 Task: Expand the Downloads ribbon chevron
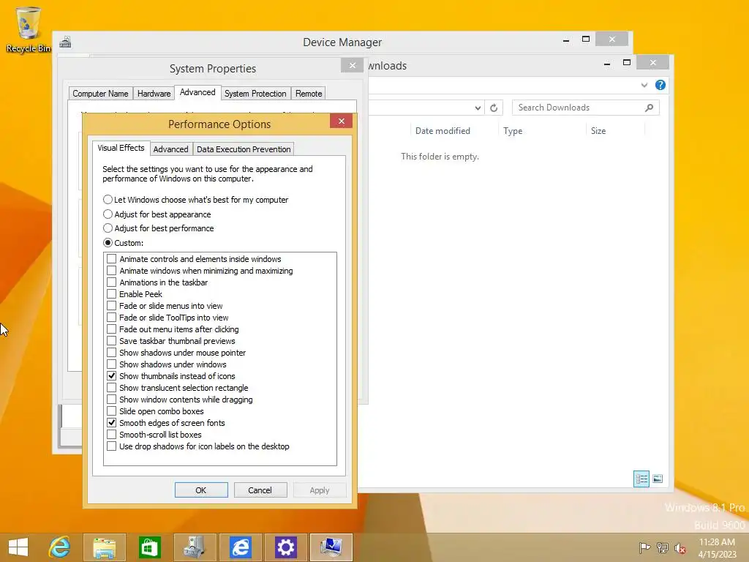(644, 85)
